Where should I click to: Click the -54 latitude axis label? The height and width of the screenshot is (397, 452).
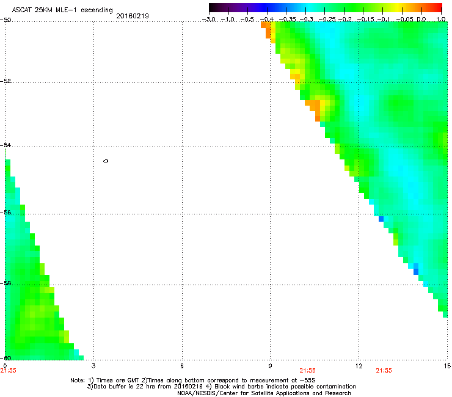(5, 145)
